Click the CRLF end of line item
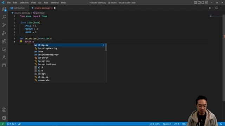Viewport: 225px width, 126px height. [184, 124]
